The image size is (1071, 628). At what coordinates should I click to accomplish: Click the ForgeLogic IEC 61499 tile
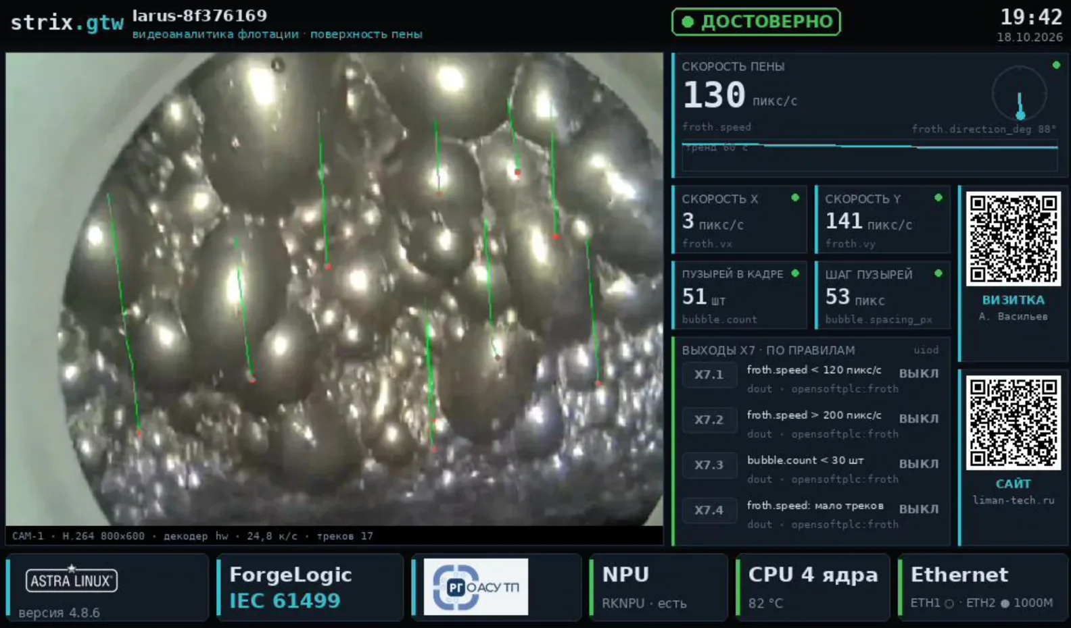coord(309,587)
